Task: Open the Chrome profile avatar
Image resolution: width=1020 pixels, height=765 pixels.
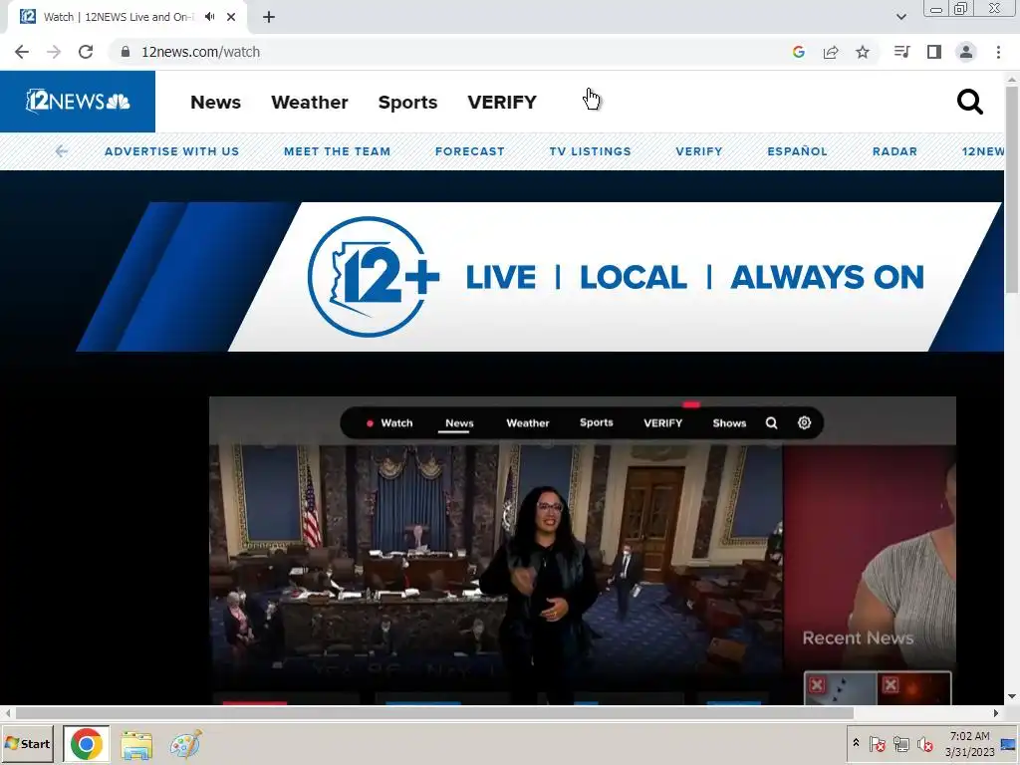Action: (966, 52)
